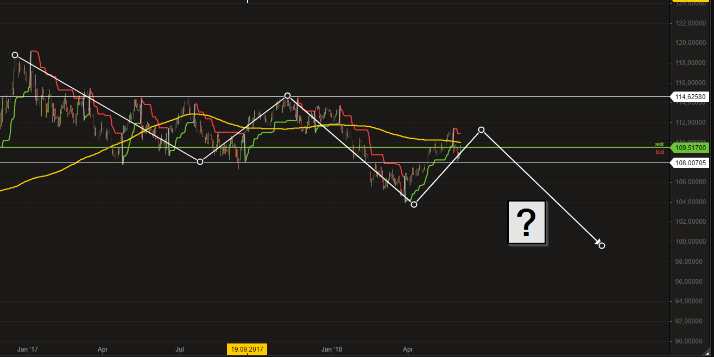714x357 pixels.
Task: Click the Apr label after Jan '17
Action: point(103,349)
